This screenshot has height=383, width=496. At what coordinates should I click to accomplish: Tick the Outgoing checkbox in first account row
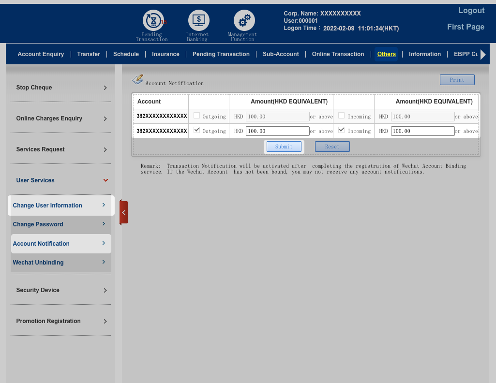[196, 116]
